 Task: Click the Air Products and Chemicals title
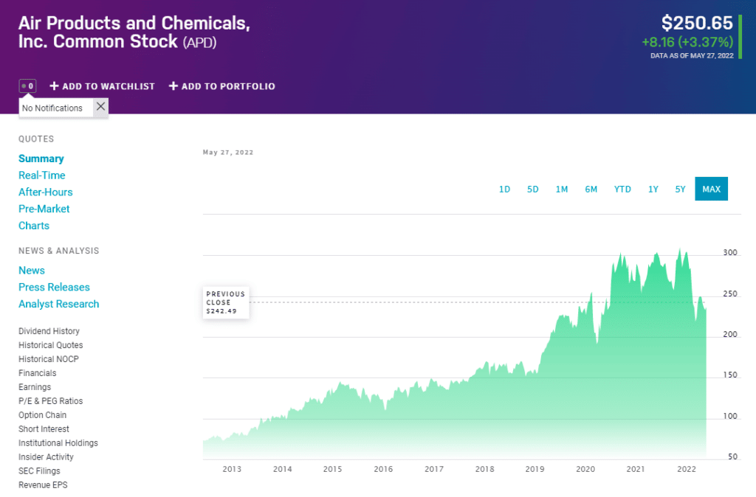tap(134, 32)
